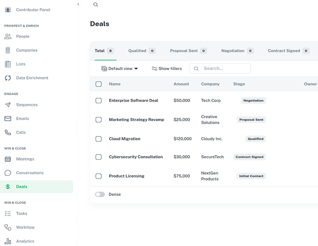Check the Cybersecurity Consultation row checkbox
This screenshot has height=246, width=318.
tap(99, 157)
